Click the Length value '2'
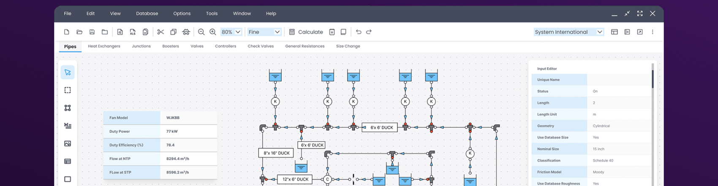Viewport: 718px width, 186px height. click(594, 103)
